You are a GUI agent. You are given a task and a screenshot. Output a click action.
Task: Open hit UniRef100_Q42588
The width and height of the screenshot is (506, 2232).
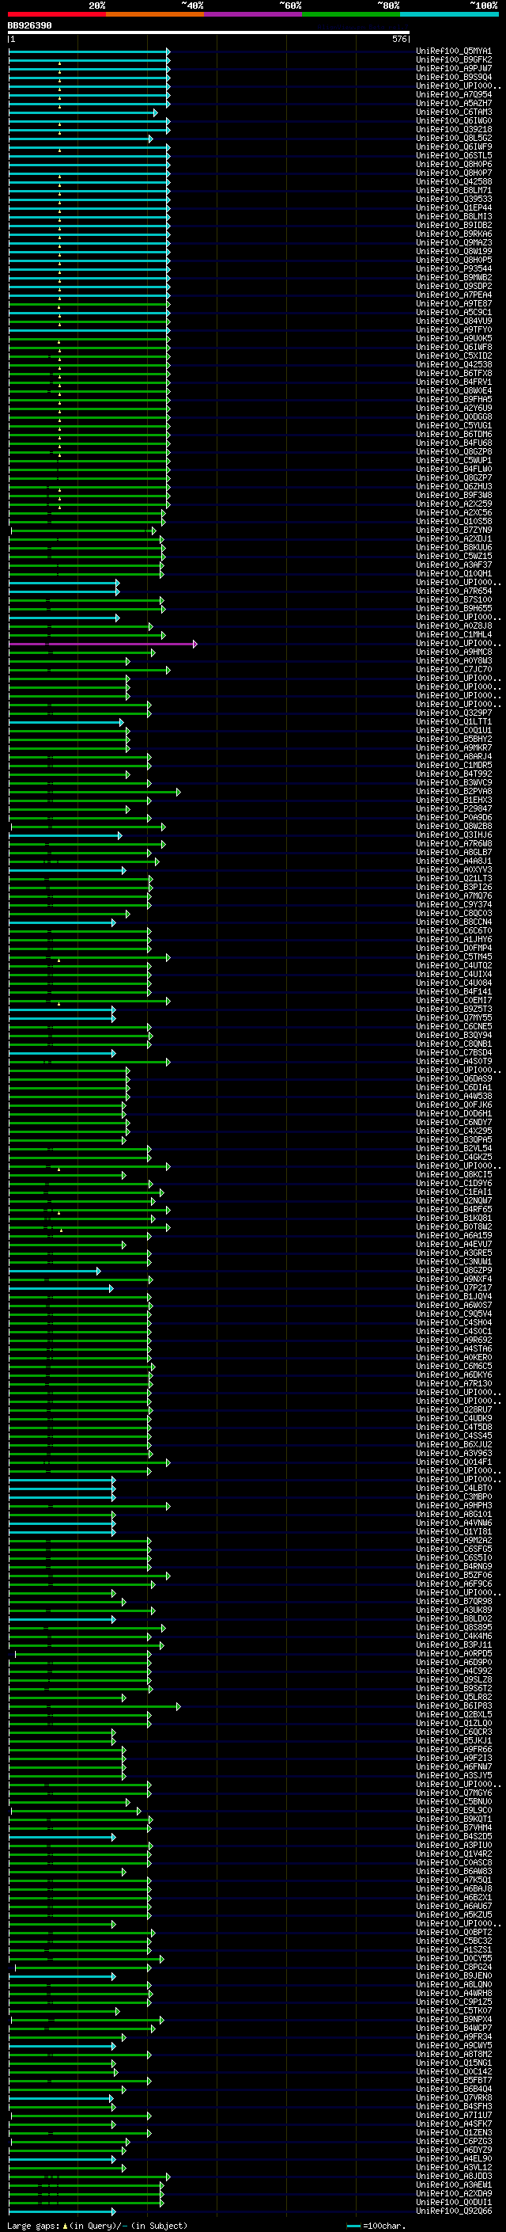click(x=454, y=182)
